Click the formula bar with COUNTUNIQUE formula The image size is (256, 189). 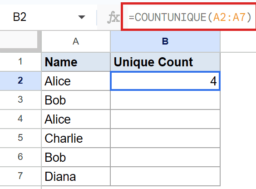coord(189,17)
